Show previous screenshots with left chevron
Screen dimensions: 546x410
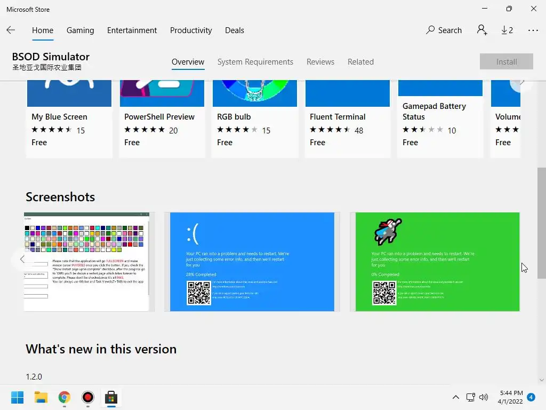click(22, 259)
